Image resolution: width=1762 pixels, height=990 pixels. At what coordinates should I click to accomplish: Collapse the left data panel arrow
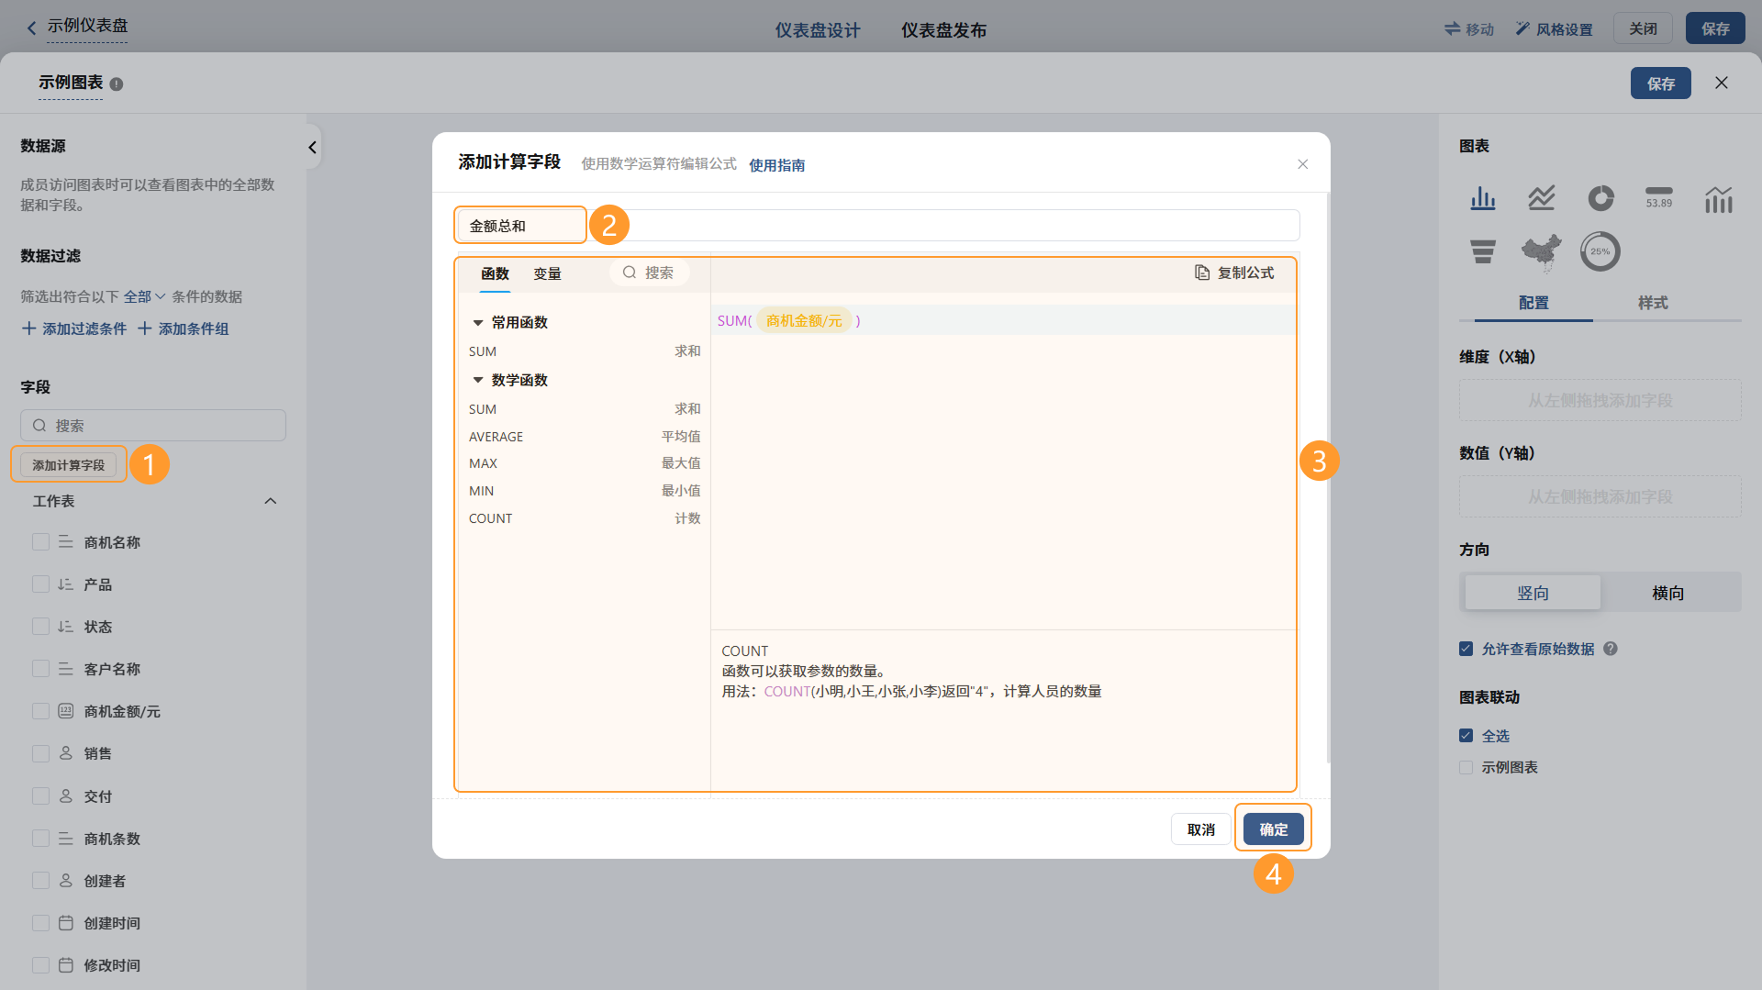(x=313, y=147)
